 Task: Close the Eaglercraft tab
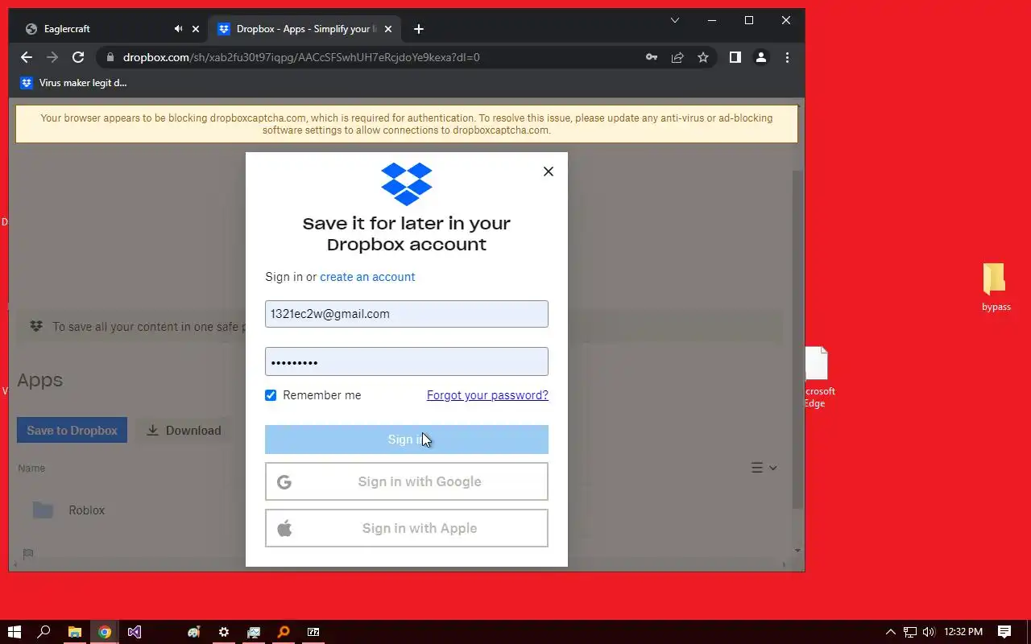click(195, 29)
